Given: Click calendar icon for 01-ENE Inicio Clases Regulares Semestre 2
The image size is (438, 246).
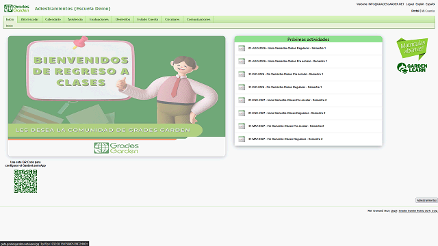Looking at the screenshot, I should [x=242, y=113].
